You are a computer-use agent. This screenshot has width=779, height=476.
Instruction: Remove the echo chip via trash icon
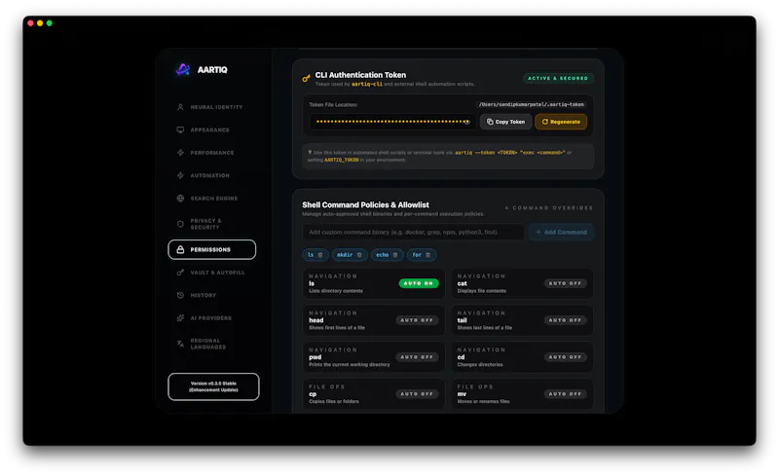point(395,255)
